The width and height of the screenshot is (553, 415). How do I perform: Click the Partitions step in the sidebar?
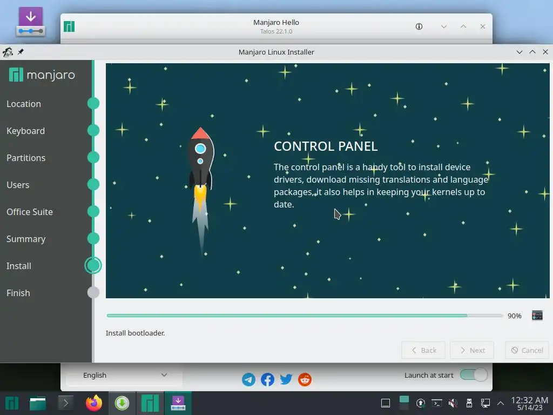(x=26, y=158)
